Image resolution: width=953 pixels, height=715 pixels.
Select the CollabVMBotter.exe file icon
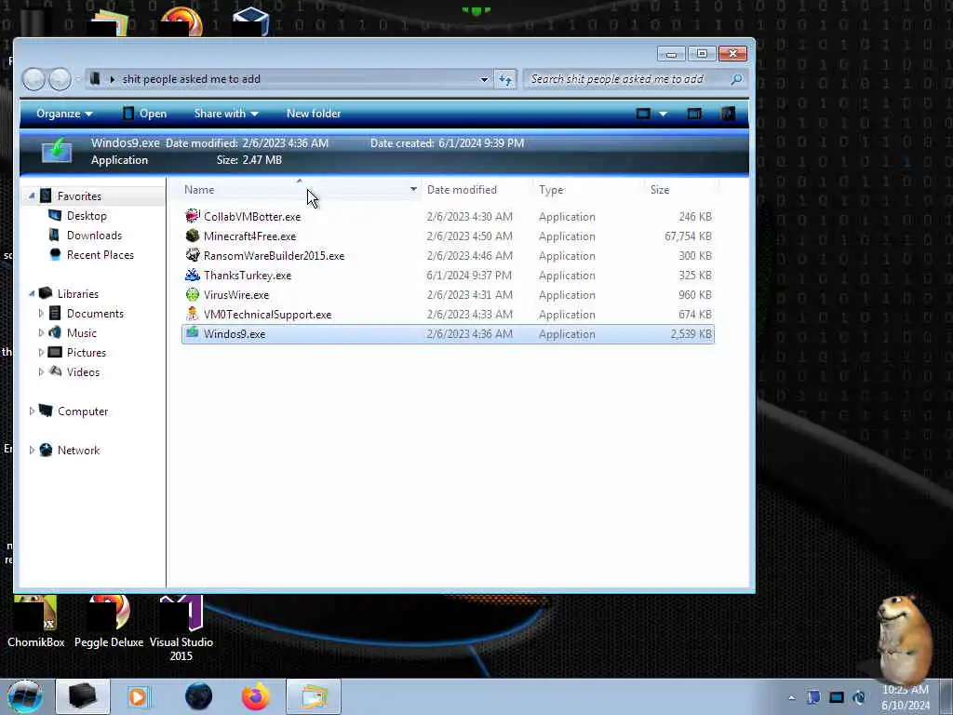(193, 216)
